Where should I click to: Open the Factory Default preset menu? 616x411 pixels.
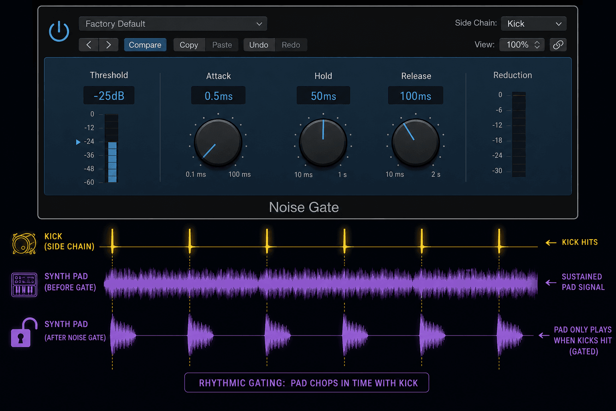(173, 24)
